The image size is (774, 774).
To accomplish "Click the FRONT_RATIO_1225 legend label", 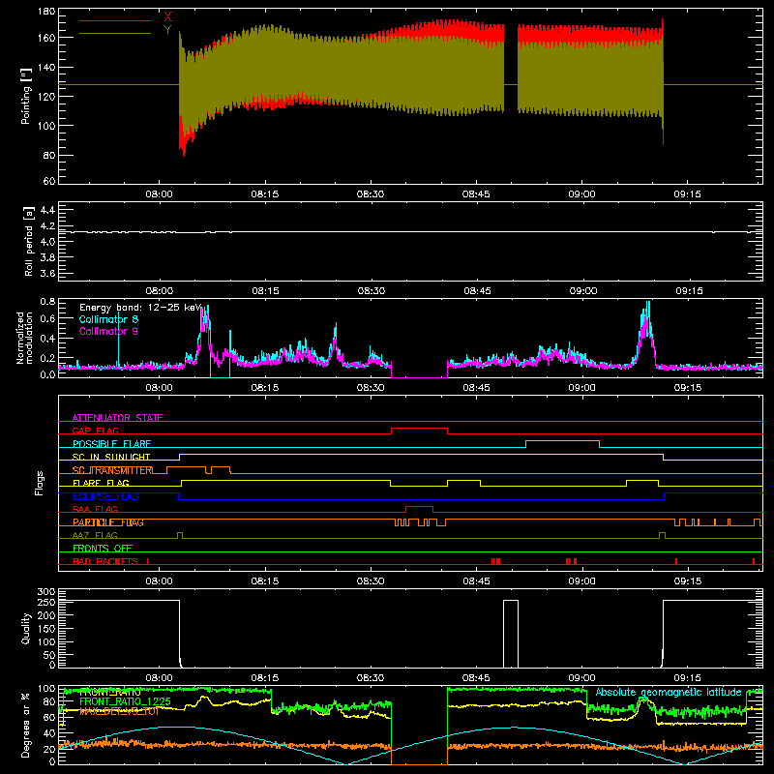I will [x=125, y=701].
